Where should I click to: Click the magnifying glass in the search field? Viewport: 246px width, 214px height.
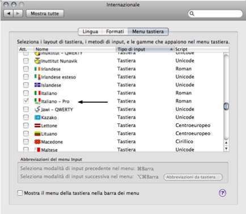192,14
